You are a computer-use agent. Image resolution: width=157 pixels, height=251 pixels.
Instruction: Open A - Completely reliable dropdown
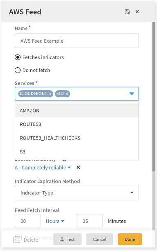pyautogui.click(x=43, y=167)
